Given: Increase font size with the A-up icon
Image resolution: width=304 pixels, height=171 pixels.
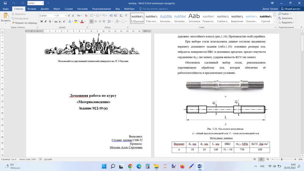Looking at the screenshot, I should point(70,15).
